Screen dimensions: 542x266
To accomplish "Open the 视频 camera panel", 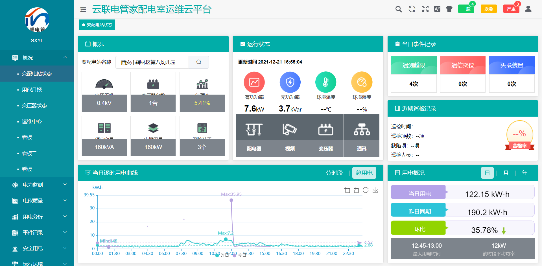I will [290, 136].
